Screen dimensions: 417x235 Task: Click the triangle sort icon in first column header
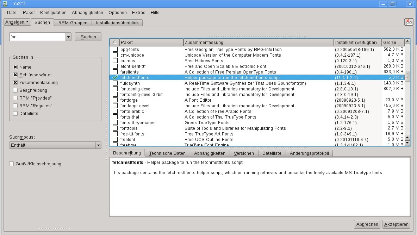click(114, 42)
